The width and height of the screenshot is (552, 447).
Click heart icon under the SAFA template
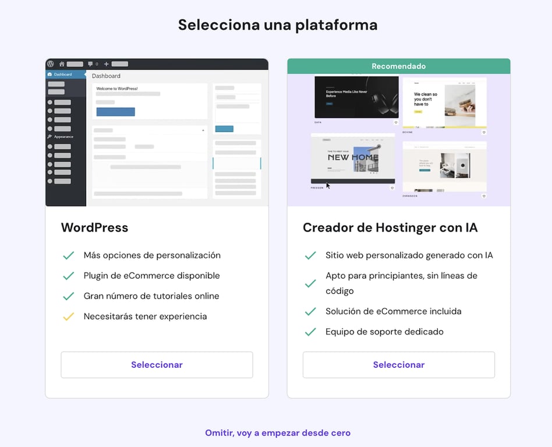coord(396,122)
